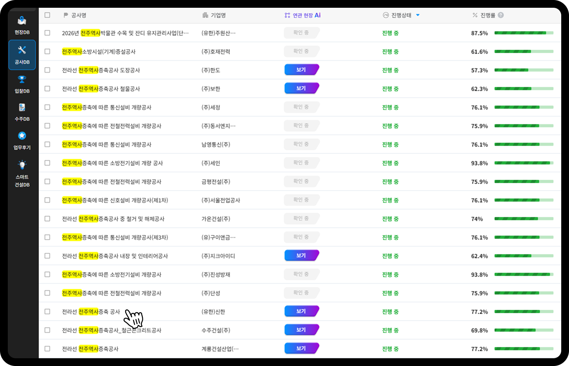The image size is (569, 366).
Task: Toggle the select-all checkbox in header
Action: coord(47,15)
